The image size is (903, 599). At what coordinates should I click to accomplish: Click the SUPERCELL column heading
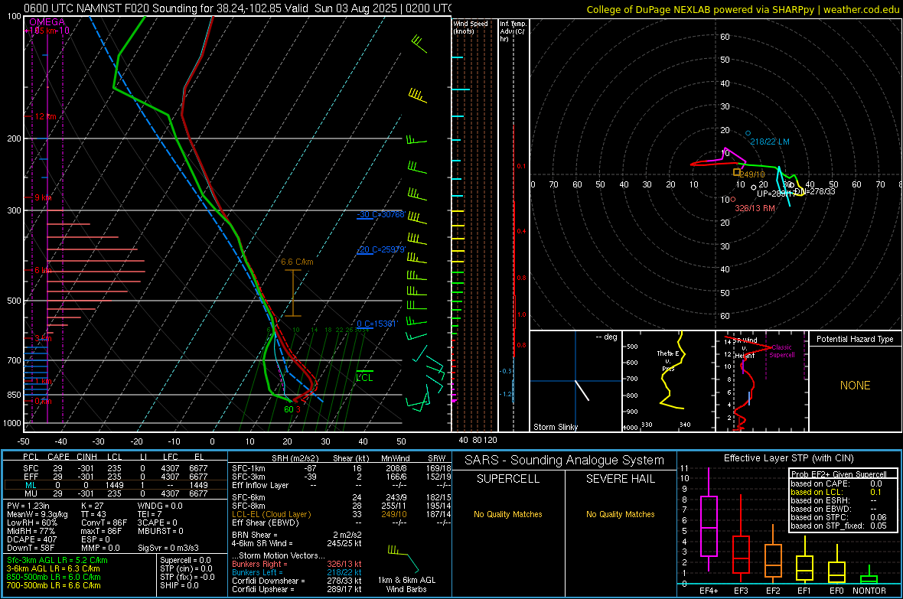(508, 479)
